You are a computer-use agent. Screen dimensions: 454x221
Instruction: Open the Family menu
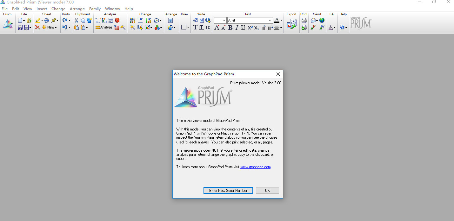point(95,9)
